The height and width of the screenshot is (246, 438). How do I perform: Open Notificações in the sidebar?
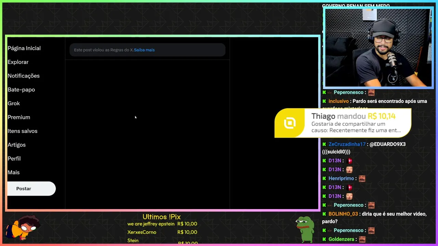pos(24,76)
